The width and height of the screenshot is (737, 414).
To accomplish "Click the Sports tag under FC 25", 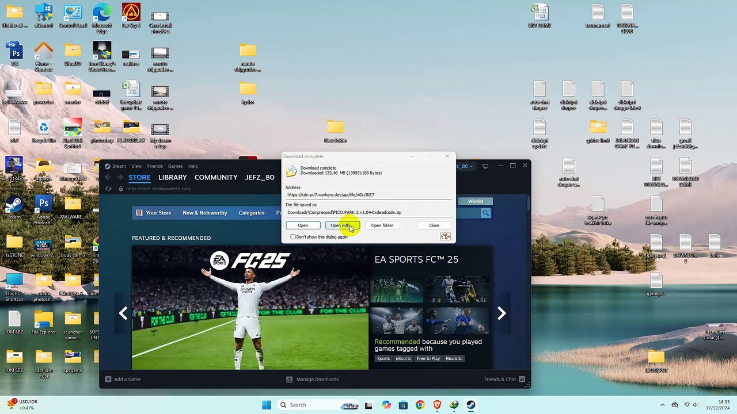I will [383, 359].
